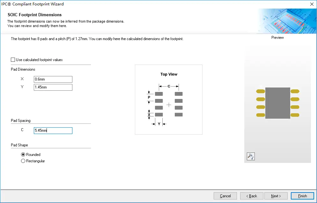Click the center crosshair in Top View diagram
This screenshot has height=203, width=317.
pyautogui.click(x=169, y=105)
